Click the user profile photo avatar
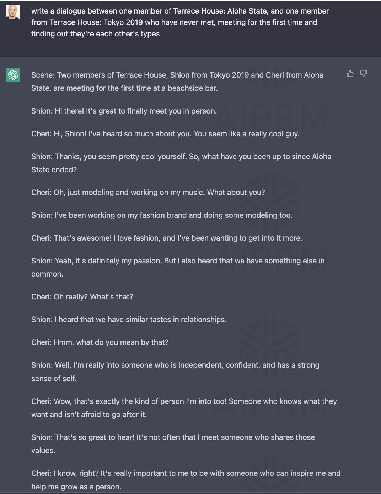Image resolution: width=381 pixels, height=494 pixels. 13,12
